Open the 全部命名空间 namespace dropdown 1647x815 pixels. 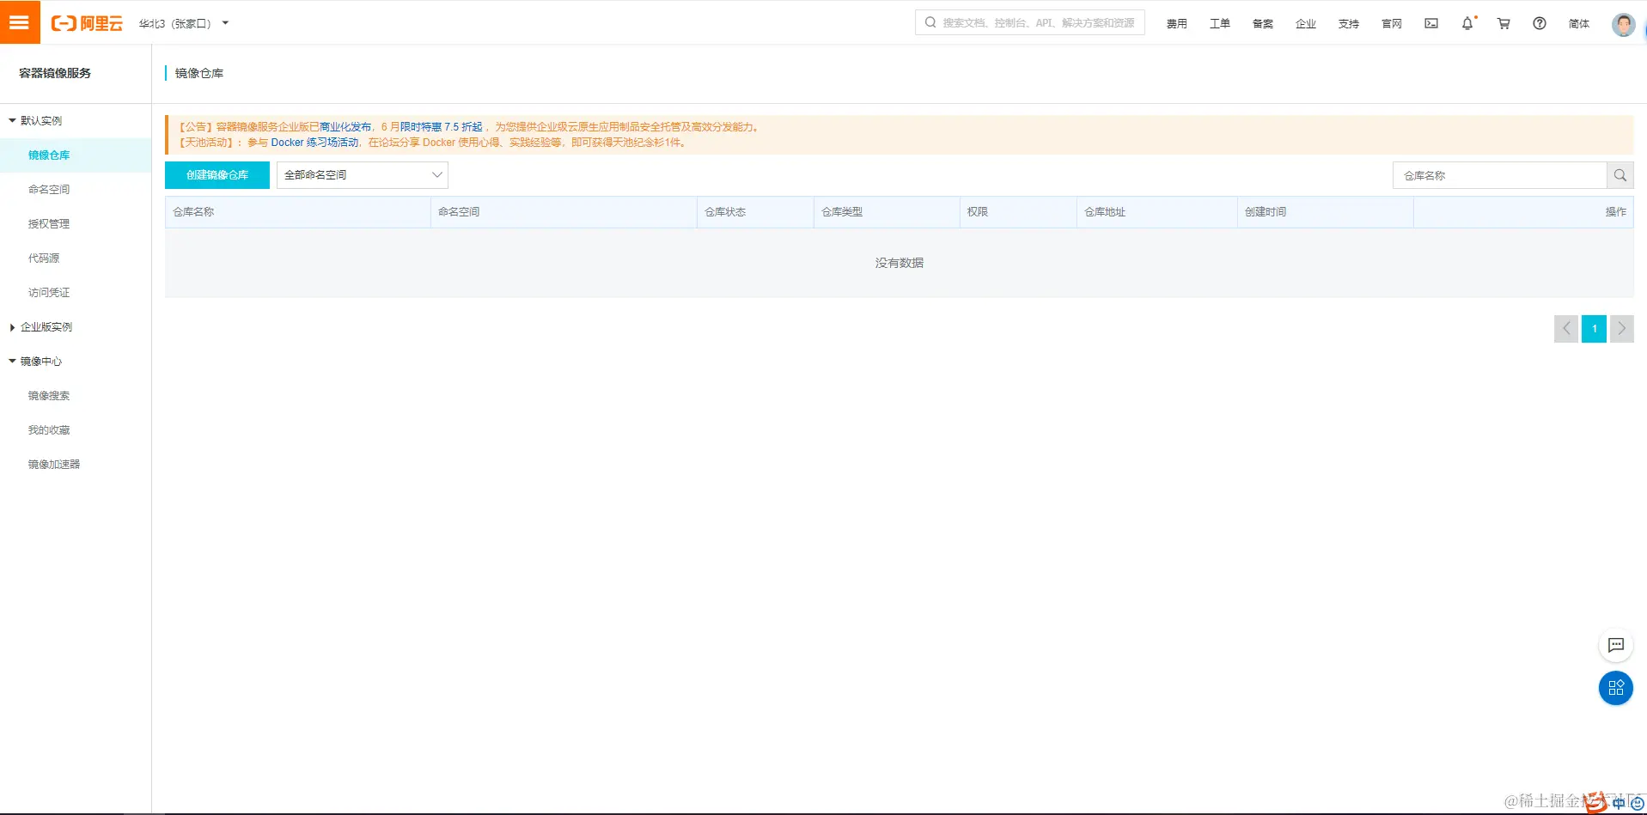tap(363, 175)
